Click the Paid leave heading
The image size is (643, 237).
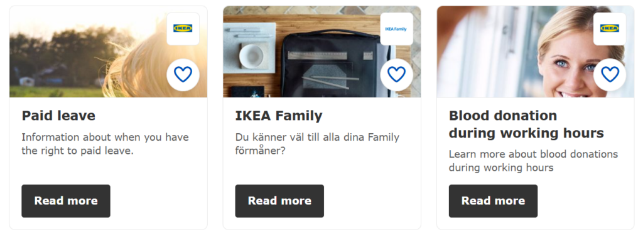click(x=58, y=116)
